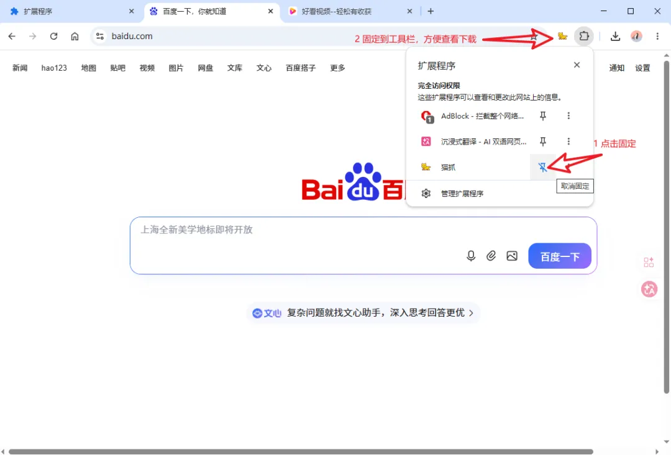This screenshot has width=671, height=455.
Task: Open the 通知 link
Action: click(617, 68)
